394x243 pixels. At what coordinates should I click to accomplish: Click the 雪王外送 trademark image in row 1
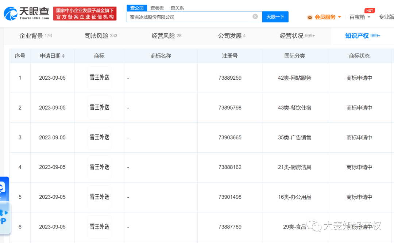tap(99, 78)
